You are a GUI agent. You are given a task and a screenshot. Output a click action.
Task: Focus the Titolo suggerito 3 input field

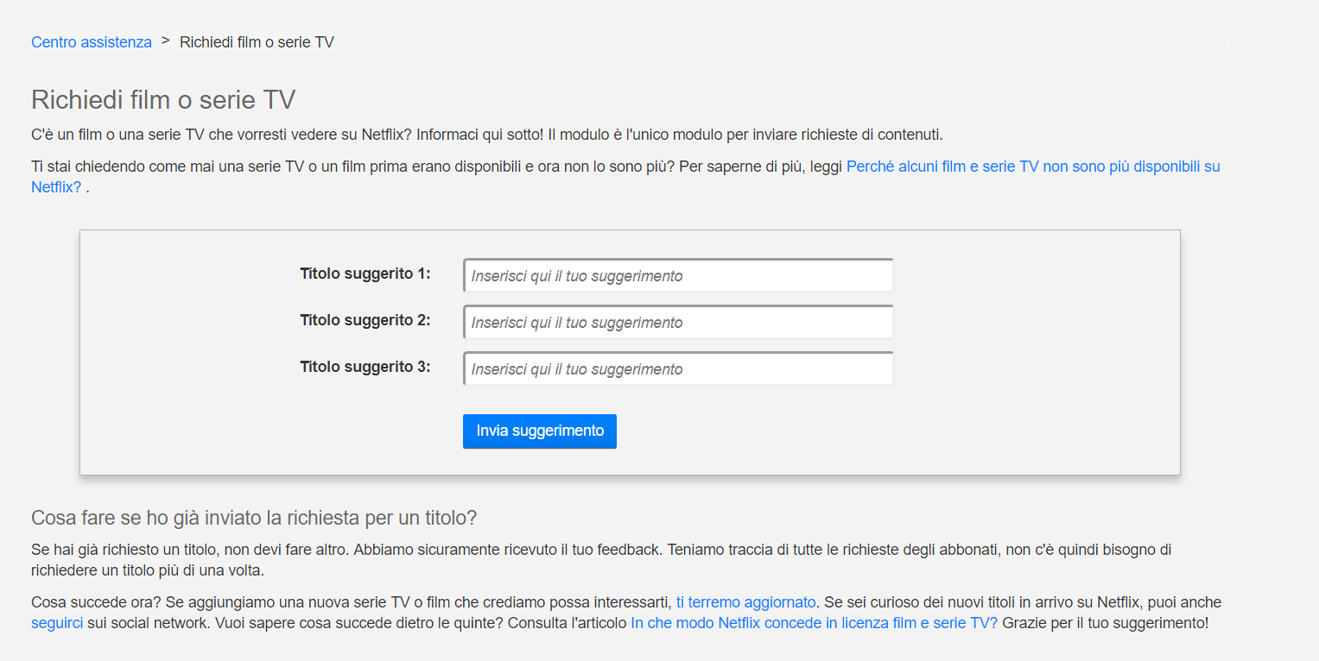(x=678, y=369)
